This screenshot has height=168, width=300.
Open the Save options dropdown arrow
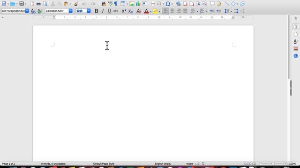pyautogui.click(x=26, y=4)
